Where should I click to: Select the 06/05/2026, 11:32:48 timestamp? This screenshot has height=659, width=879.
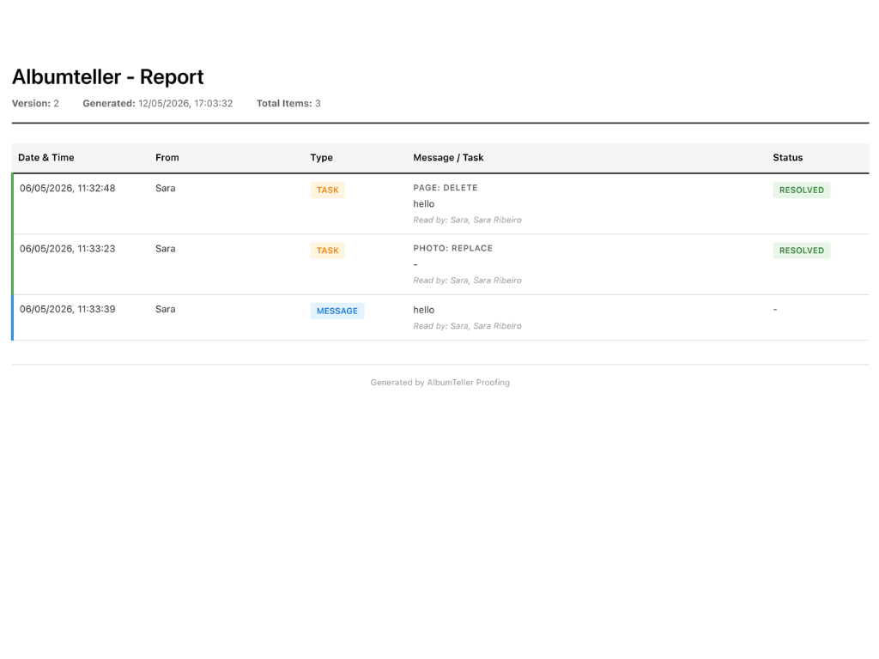(67, 188)
